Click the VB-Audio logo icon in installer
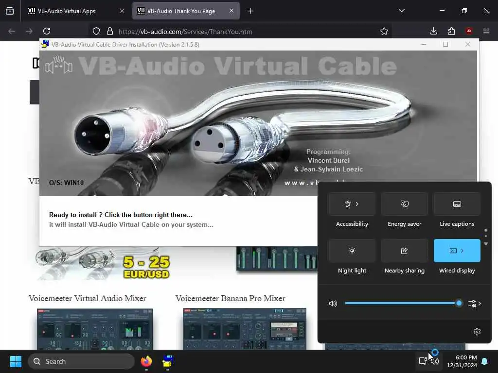This screenshot has width=498, height=373. pyautogui.click(x=59, y=65)
